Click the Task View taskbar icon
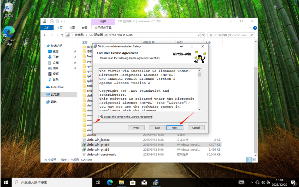Viewport: 299px width, 187px height. 98,182
